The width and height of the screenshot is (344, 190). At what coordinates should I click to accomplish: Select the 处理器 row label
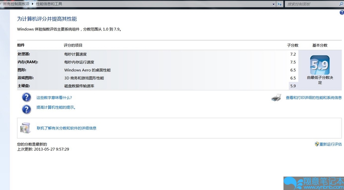pyautogui.click(x=24, y=54)
